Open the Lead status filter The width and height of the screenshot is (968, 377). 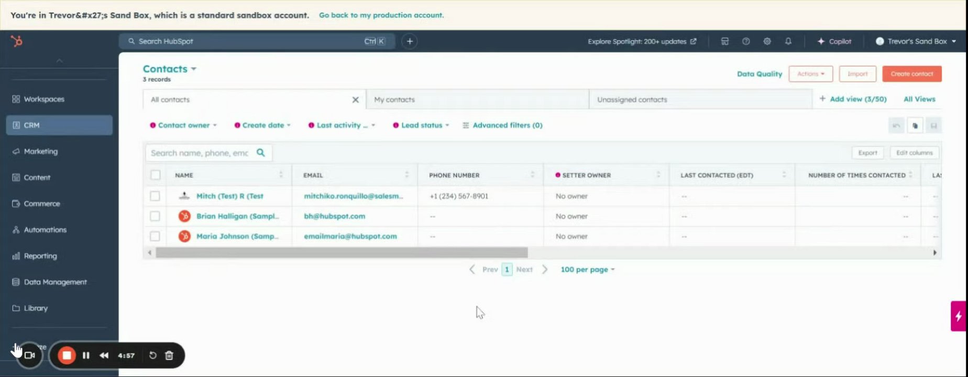421,125
